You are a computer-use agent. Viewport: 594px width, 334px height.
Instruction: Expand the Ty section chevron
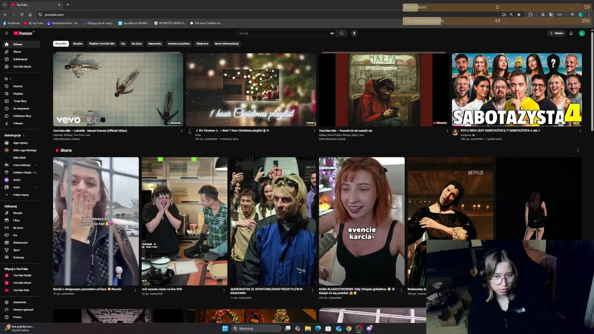(11, 79)
